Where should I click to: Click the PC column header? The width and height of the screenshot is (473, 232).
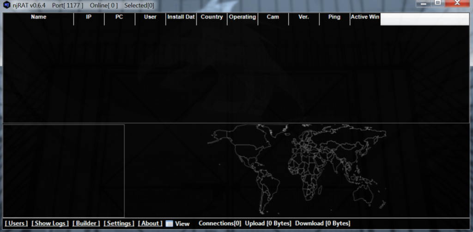pos(119,17)
